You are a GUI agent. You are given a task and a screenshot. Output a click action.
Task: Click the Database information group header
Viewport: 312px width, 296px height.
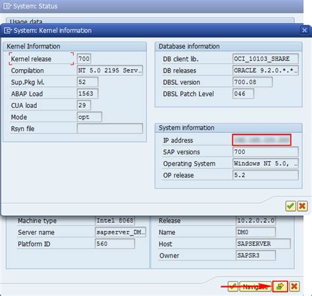pos(189,46)
